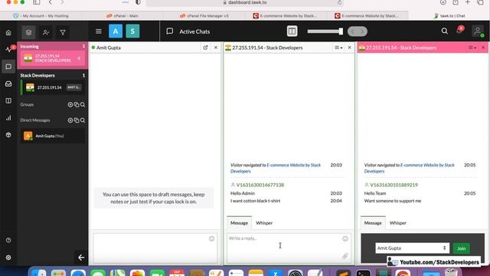Switch to the My Account - My Hosting tab
The height and width of the screenshot is (276, 490).
point(41,15)
